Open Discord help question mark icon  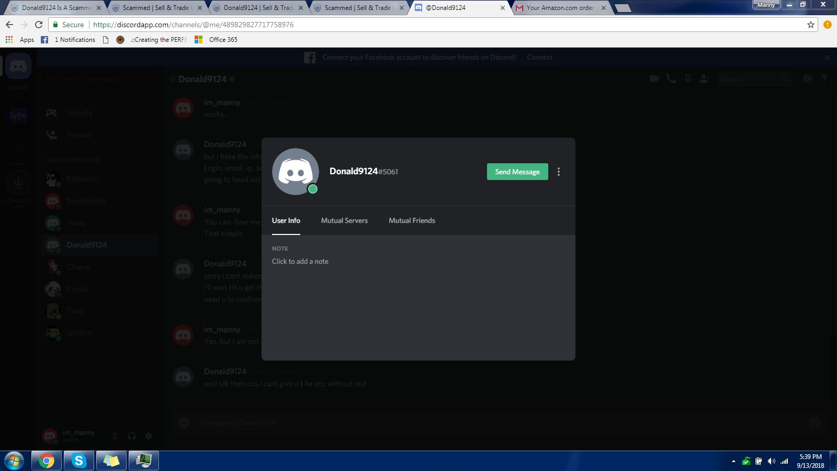824,78
